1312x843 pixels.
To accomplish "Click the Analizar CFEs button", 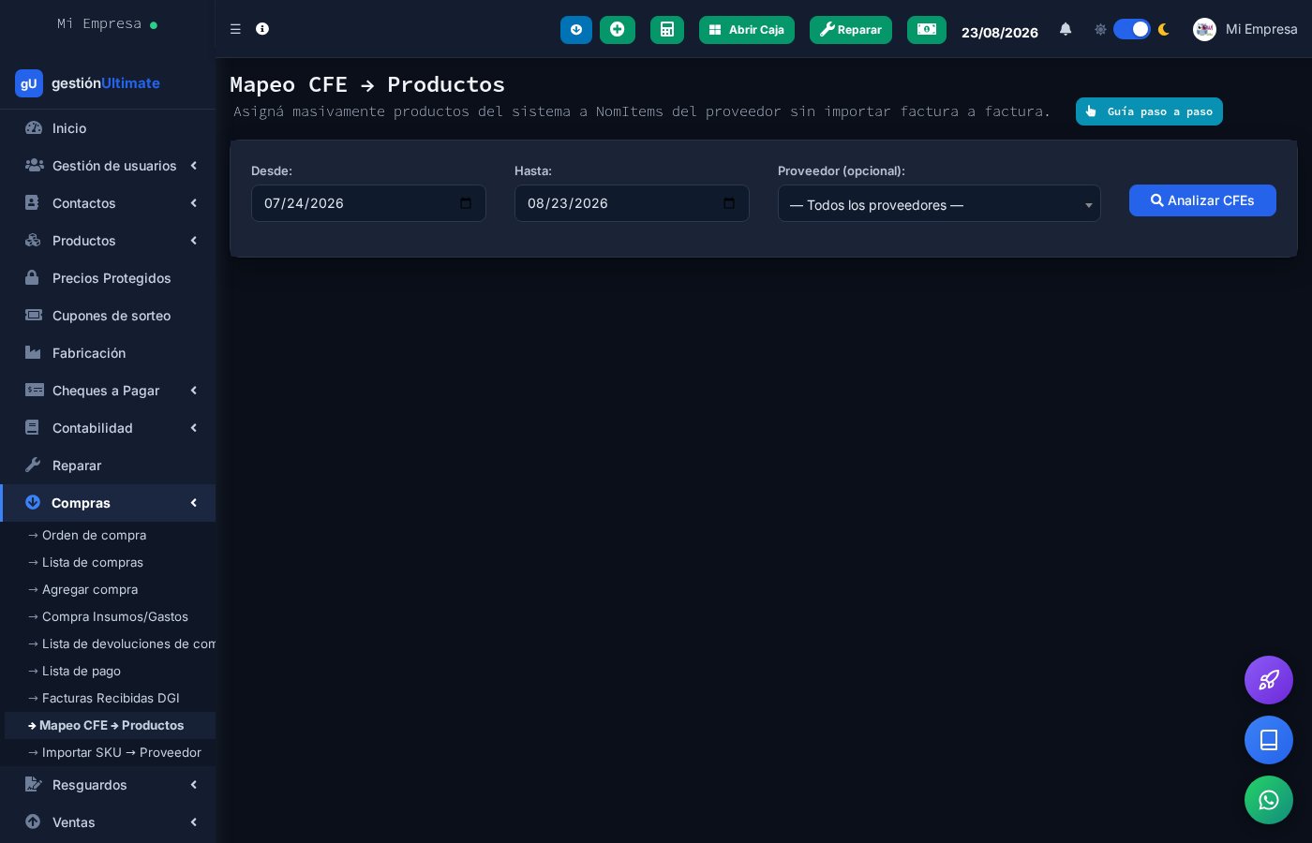I will 1202,200.
